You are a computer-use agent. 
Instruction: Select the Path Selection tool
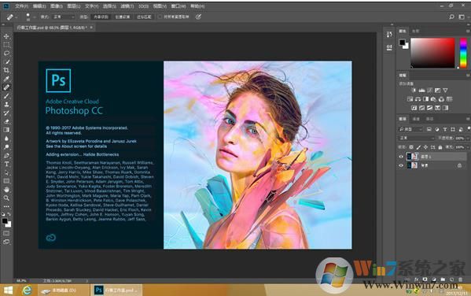pyautogui.click(x=6, y=172)
